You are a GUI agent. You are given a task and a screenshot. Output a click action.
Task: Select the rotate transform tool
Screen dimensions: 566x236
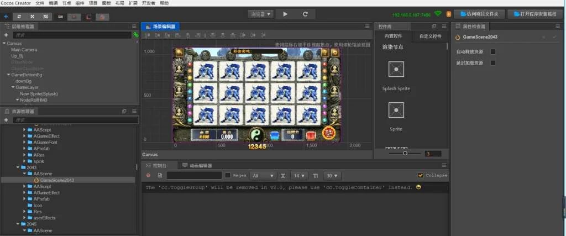coord(19,17)
